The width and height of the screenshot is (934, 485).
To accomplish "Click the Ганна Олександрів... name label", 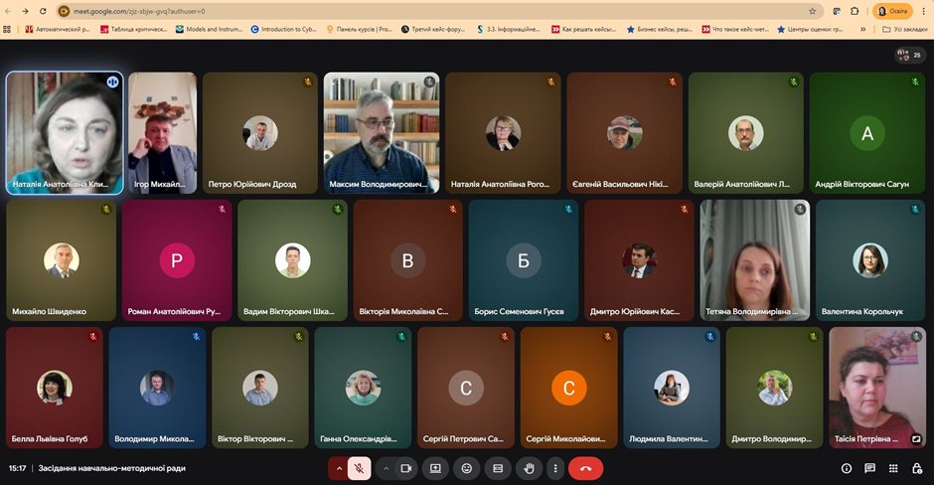I will 358,439.
